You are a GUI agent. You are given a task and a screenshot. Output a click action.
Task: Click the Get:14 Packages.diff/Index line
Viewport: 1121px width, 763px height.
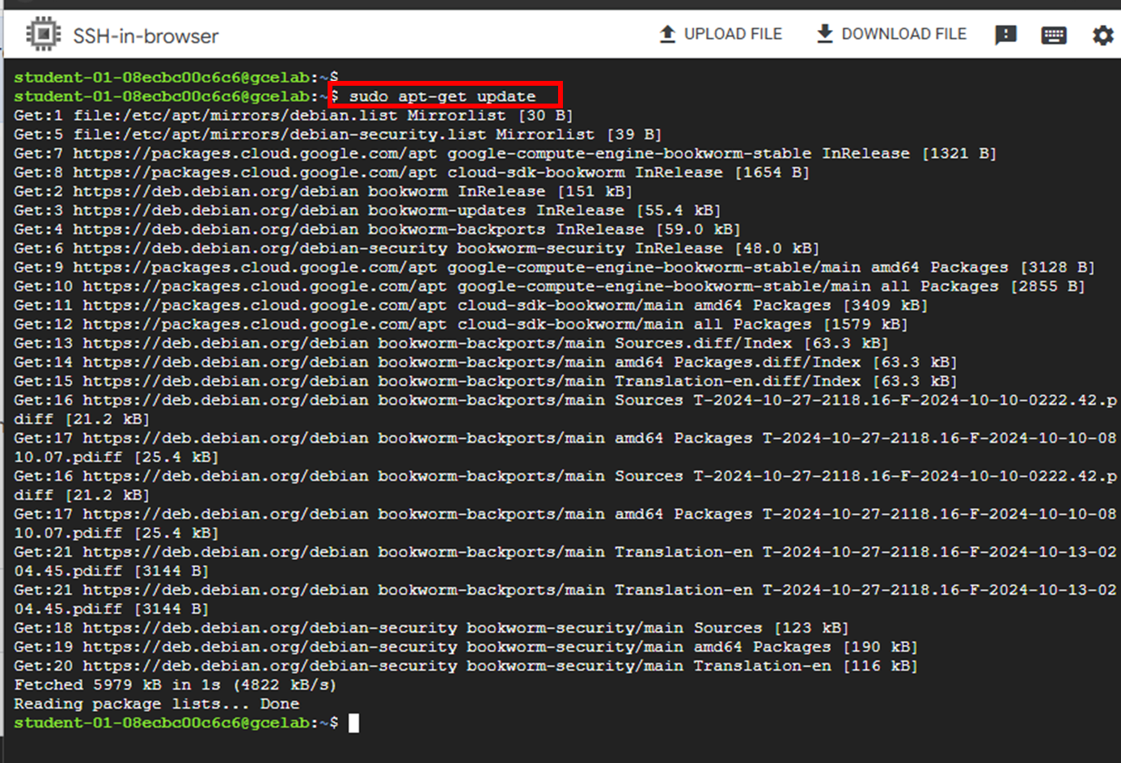pos(485,362)
